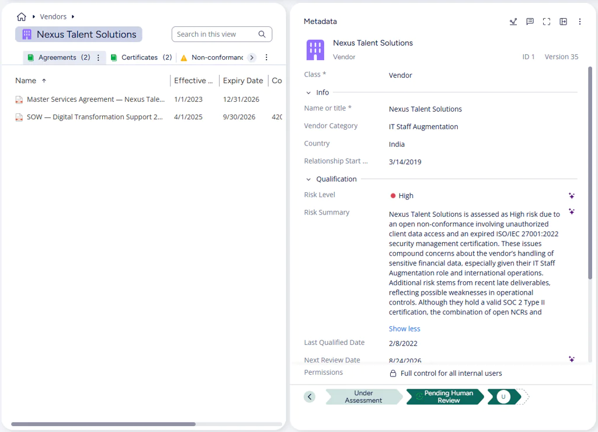Click the Metadata panel vertical scrollbar
The height and width of the screenshot is (432, 598).
click(590, 172)
